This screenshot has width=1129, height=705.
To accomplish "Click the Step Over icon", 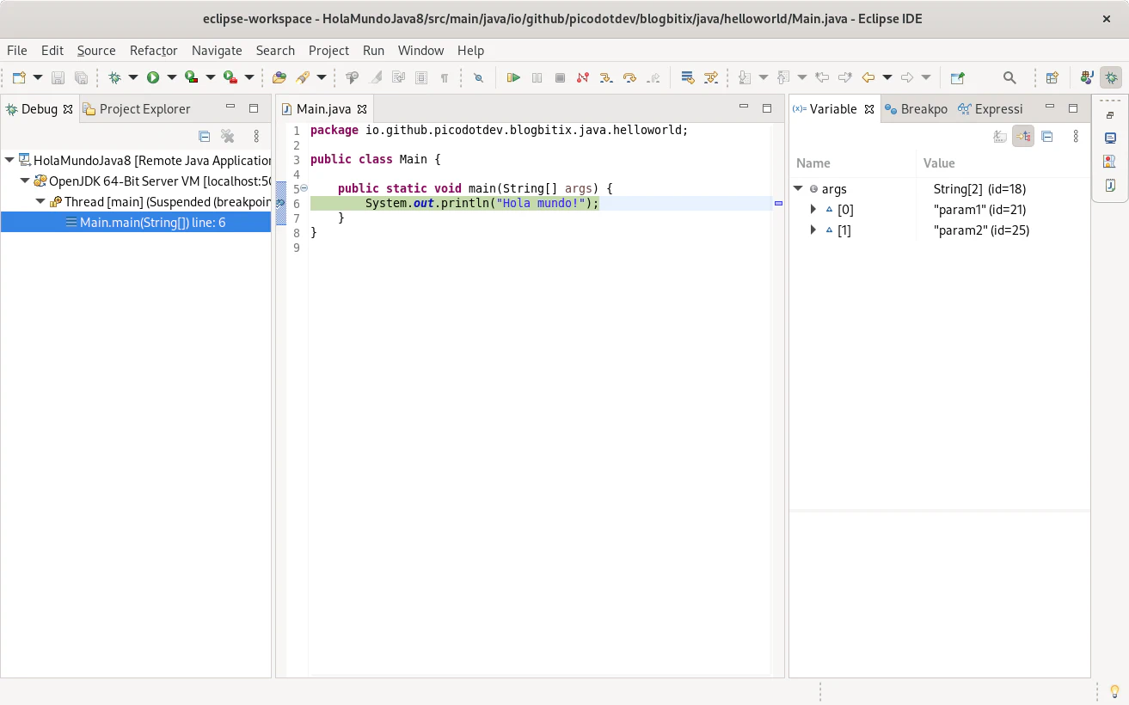I will click(629, 77).
